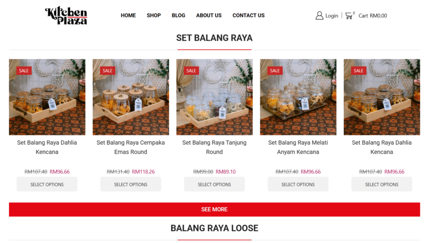Click the Kitchen Plaza logo
Screen dimensions: 433x243
pos(66,16)
